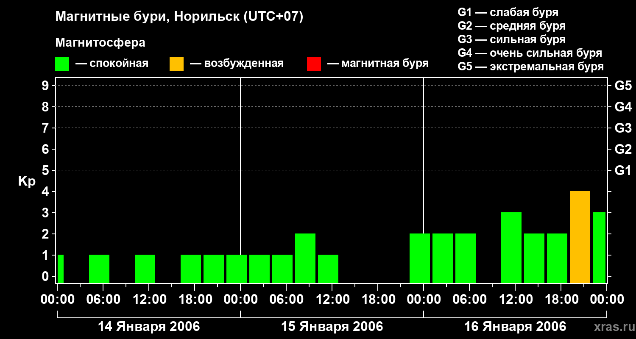Click the red 'магнитная буря' legend swatch
The width and height of the screenshot is (636, 339).
point(314,64)
